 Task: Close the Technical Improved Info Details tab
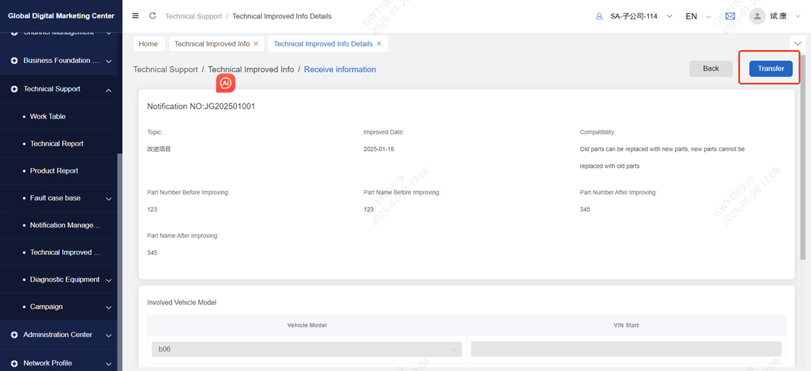click(379, 44)
